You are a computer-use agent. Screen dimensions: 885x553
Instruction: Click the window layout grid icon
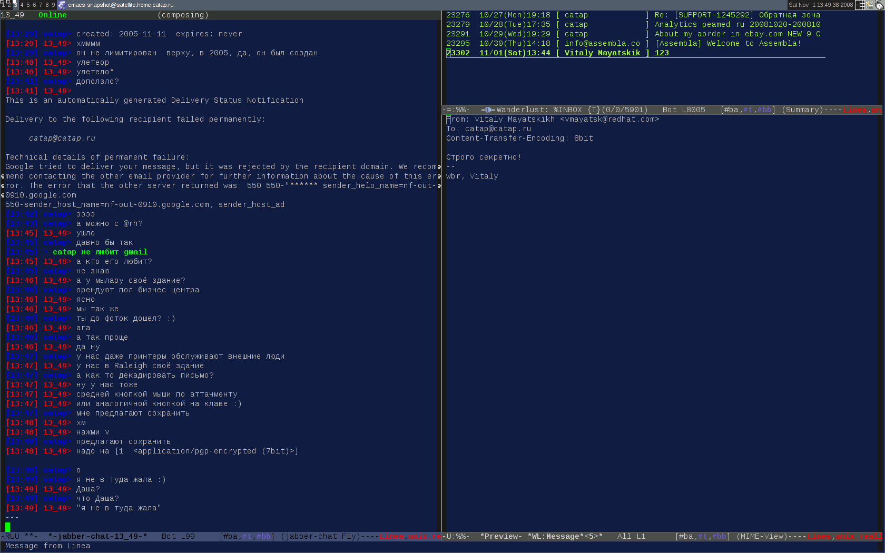pyautogui.click(x=860, y=5)
